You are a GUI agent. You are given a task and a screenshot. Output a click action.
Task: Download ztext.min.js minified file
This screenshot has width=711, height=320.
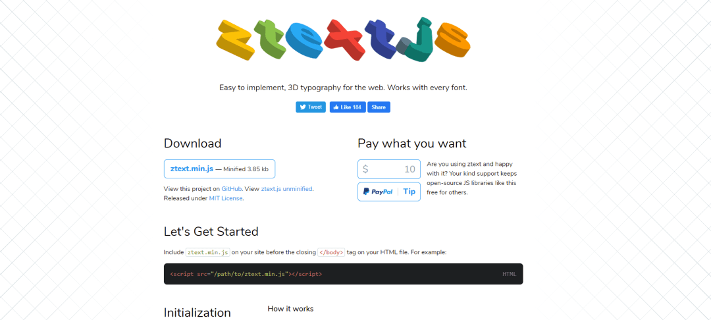[x=219, y=169]
